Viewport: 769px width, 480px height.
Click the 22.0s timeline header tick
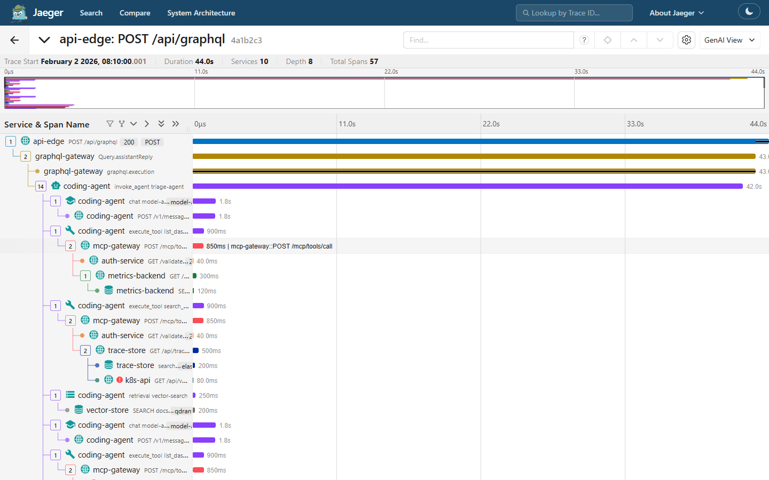pos(491,124)
